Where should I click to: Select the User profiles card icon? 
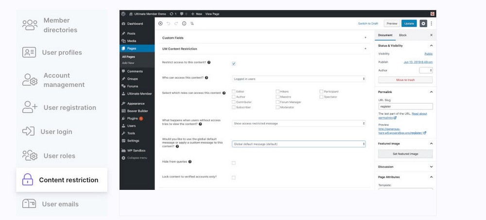[29, 52]
